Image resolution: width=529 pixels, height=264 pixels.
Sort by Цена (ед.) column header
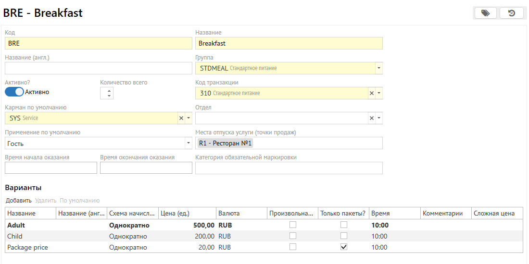(187, 213)
